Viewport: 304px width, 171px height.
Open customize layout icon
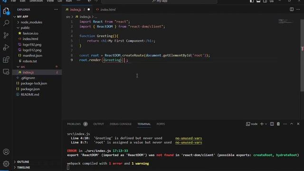point(272,1)
